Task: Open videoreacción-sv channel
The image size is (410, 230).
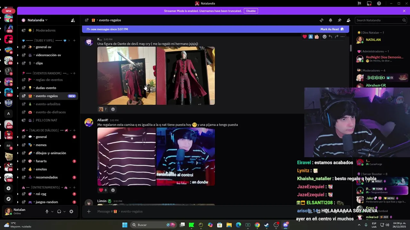Action: [48, 55]
